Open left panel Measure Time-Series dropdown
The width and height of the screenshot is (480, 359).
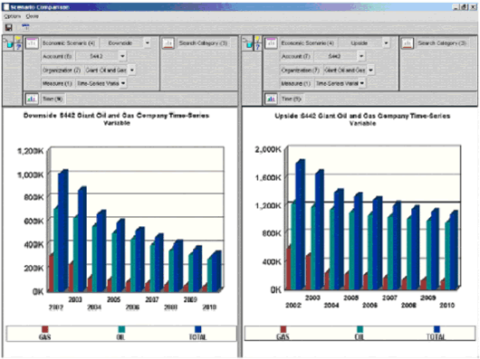pyautogui.click(x=123, y=83)
